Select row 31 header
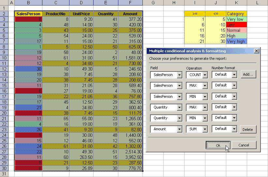 (4, 174)
